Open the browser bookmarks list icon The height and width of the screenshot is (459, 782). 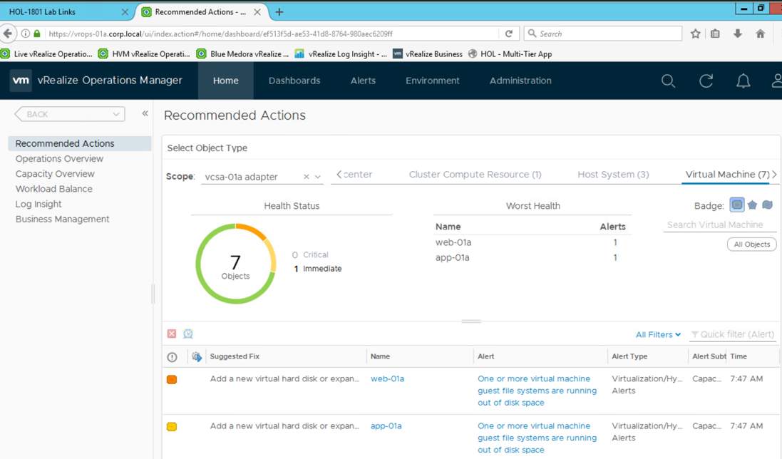point(715,33)
